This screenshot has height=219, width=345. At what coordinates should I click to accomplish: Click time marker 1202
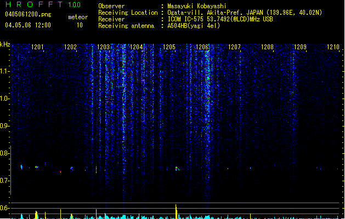click(70, 47)
